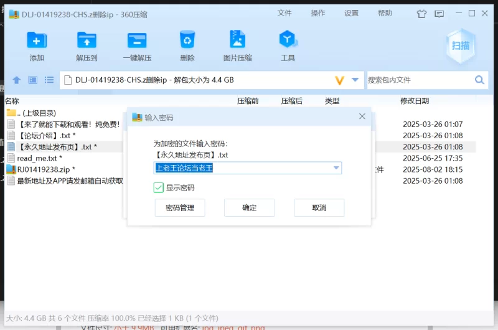The width and height of the screenshot is (498, 330).
Task: Open the 文件 menu
Action: point(284,13)
